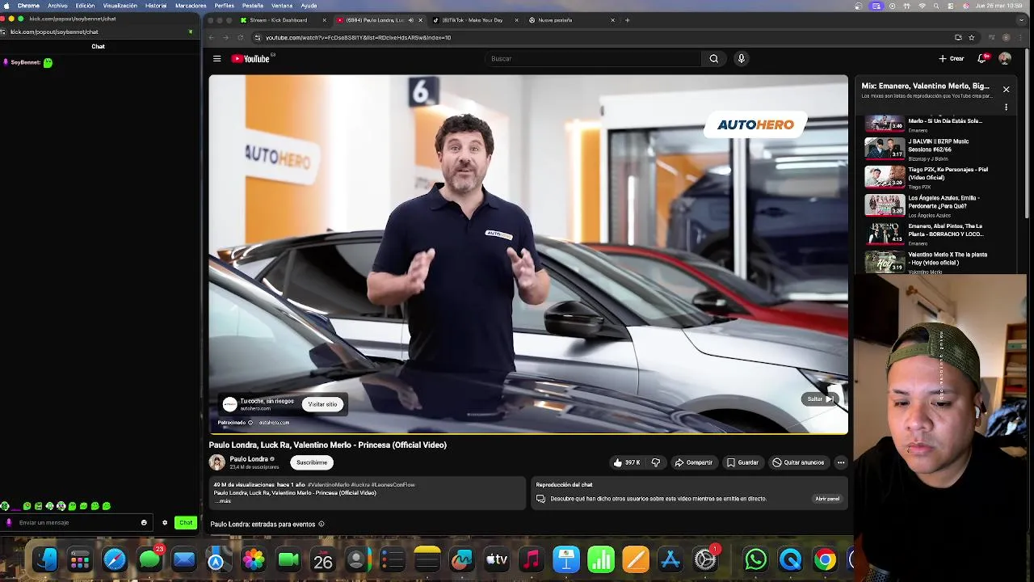Activate voice search microphone on YouTube
The image size is (1034, 582).
(741, 58)
